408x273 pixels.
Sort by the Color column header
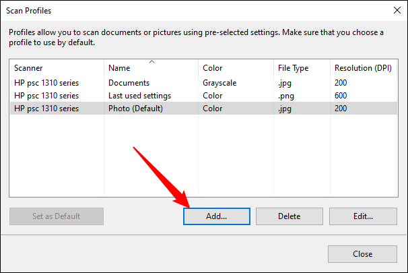(x=234, y=68)
